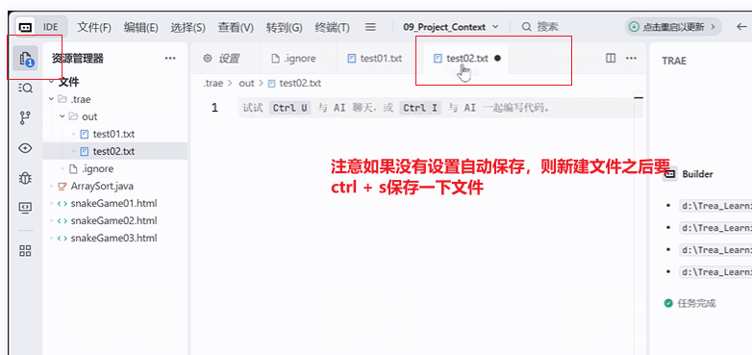Click the 资源管理器 panel title
Viewport: 752px width, 355px height.
(x=78, y=59)
